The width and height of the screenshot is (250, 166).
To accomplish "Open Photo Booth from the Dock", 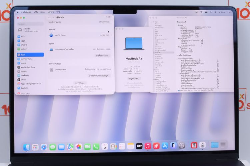I will (x=194, y=145).
